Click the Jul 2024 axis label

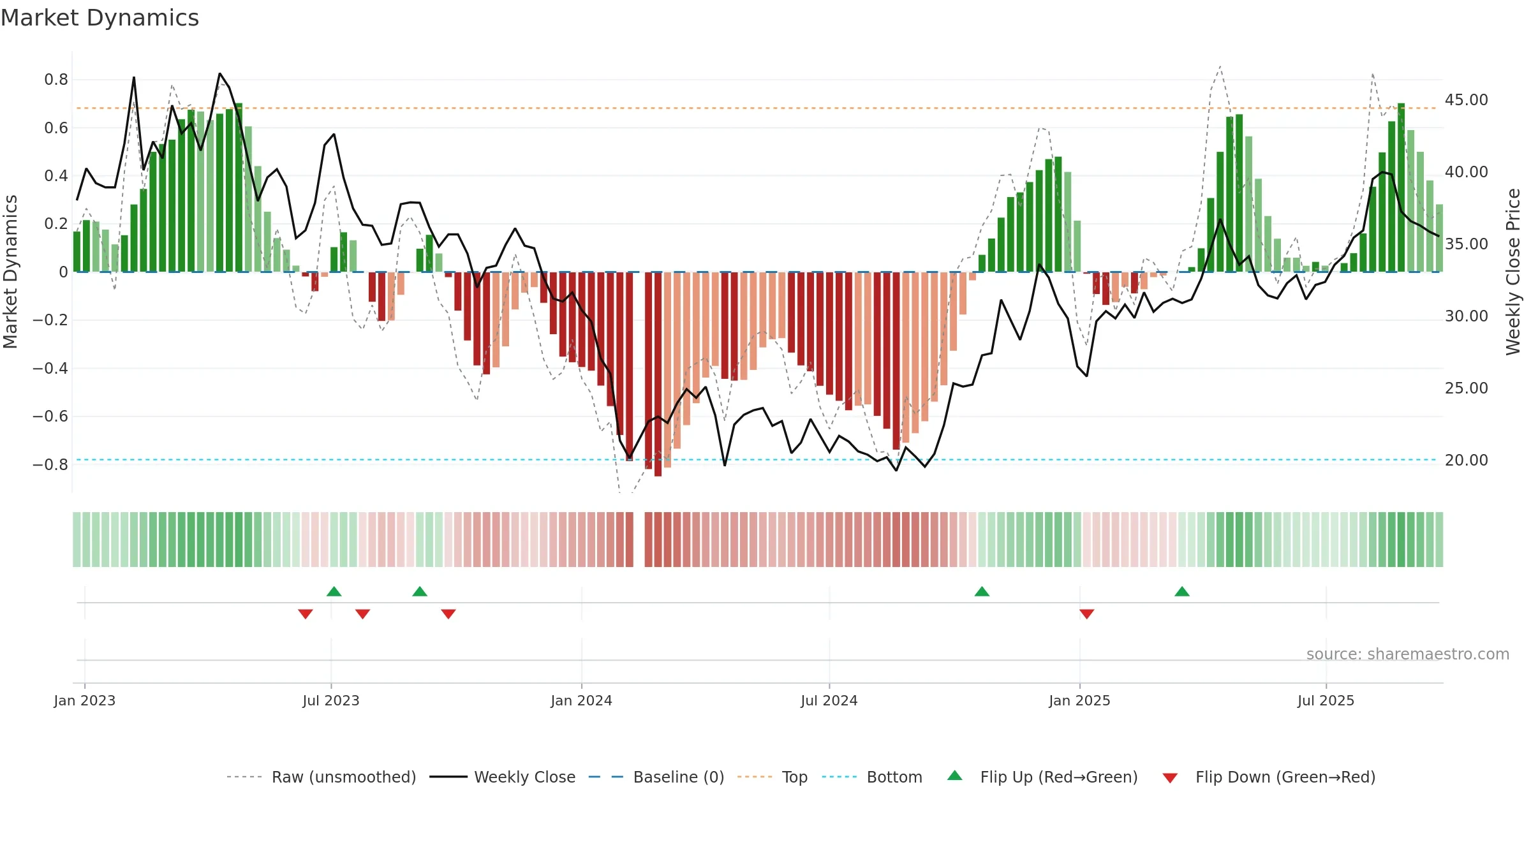click(x=829, y=700)
